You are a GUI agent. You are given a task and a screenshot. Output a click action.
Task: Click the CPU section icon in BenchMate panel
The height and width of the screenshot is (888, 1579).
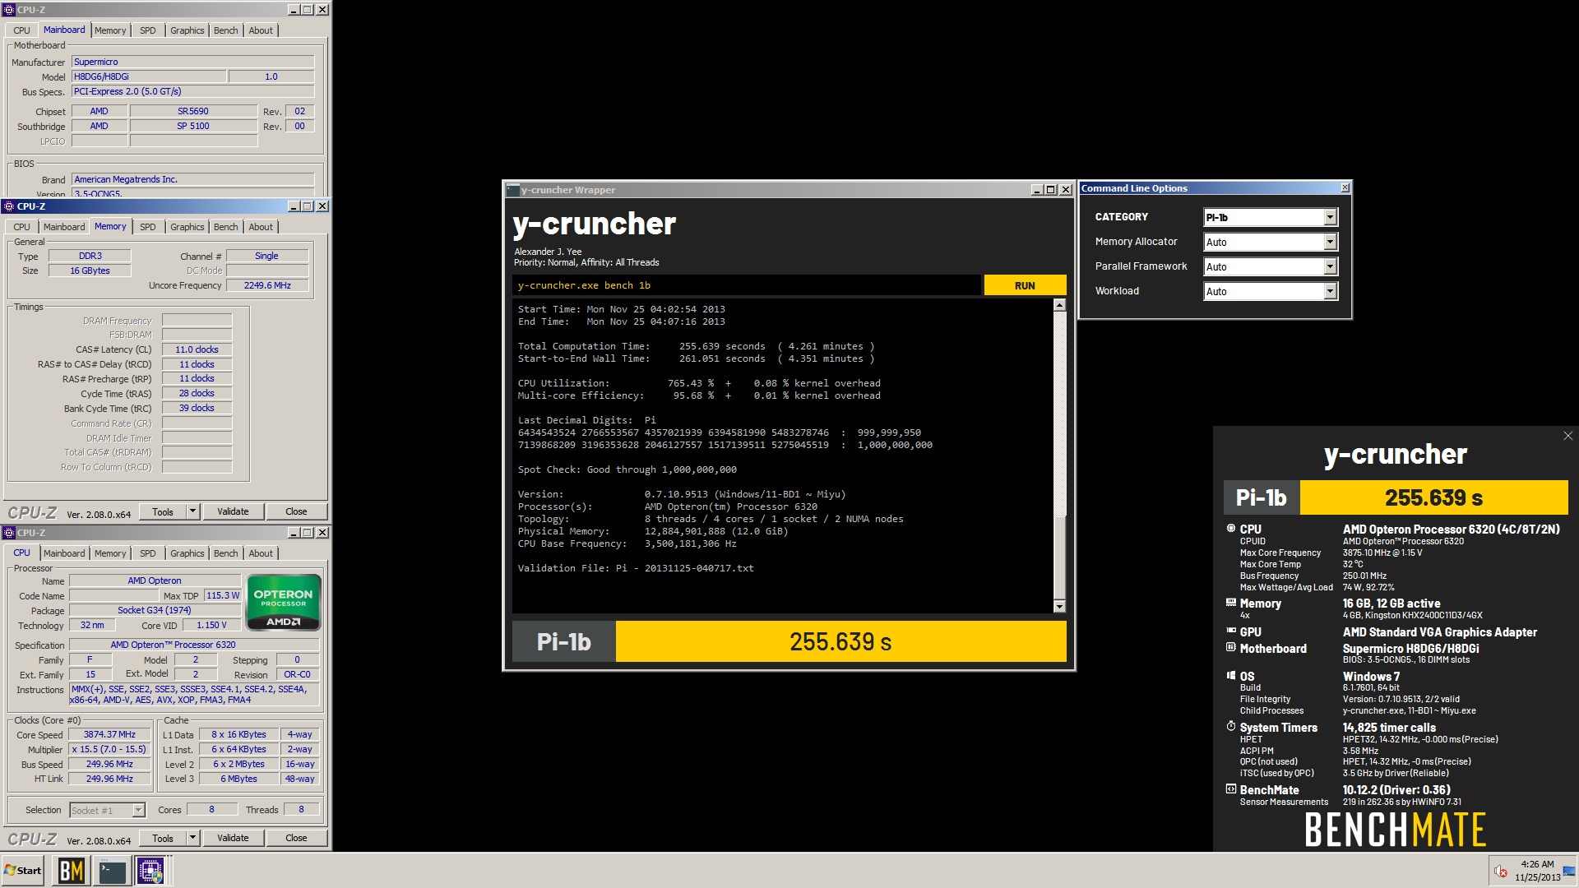point(1231,529)
